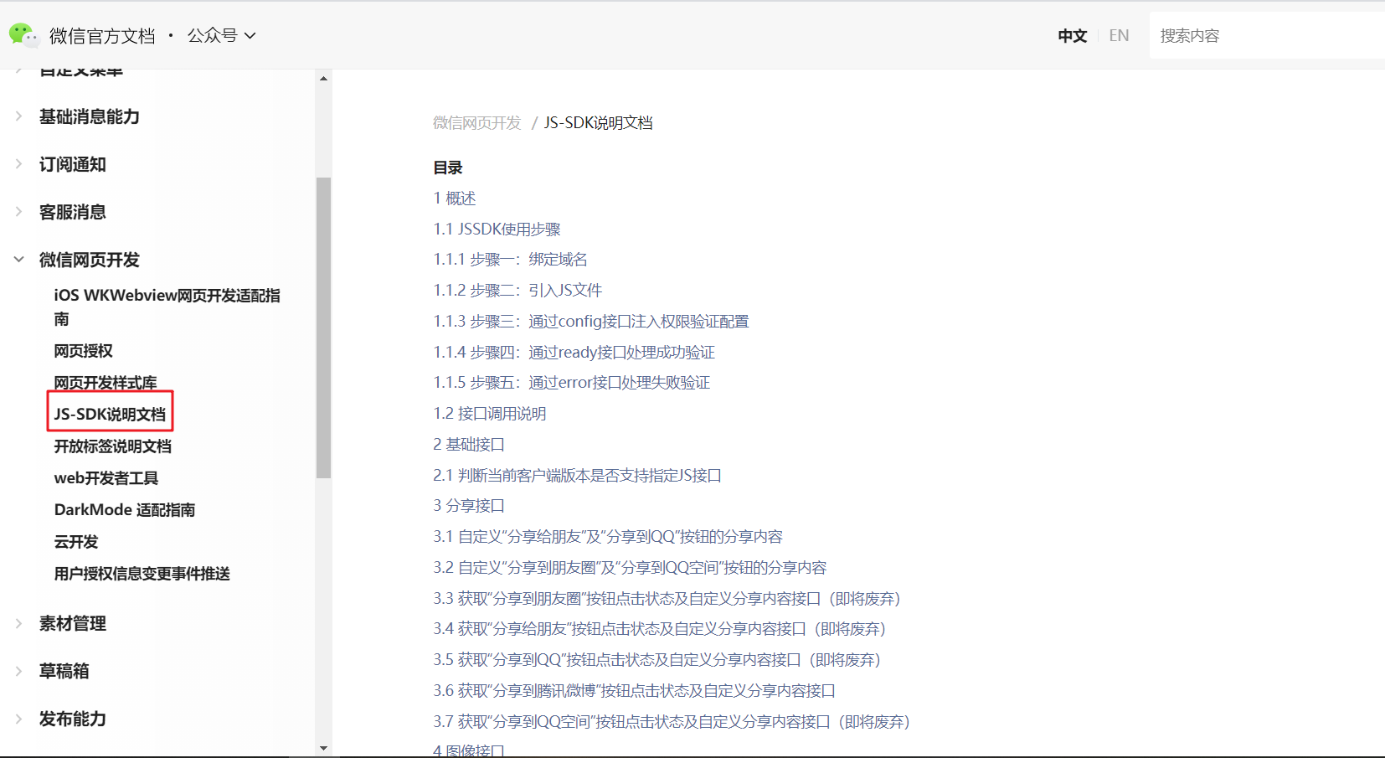Screen dimensions: 1385x758
Task: Open 用户授权信息变更事件推送 page
Action: (142, 574)
